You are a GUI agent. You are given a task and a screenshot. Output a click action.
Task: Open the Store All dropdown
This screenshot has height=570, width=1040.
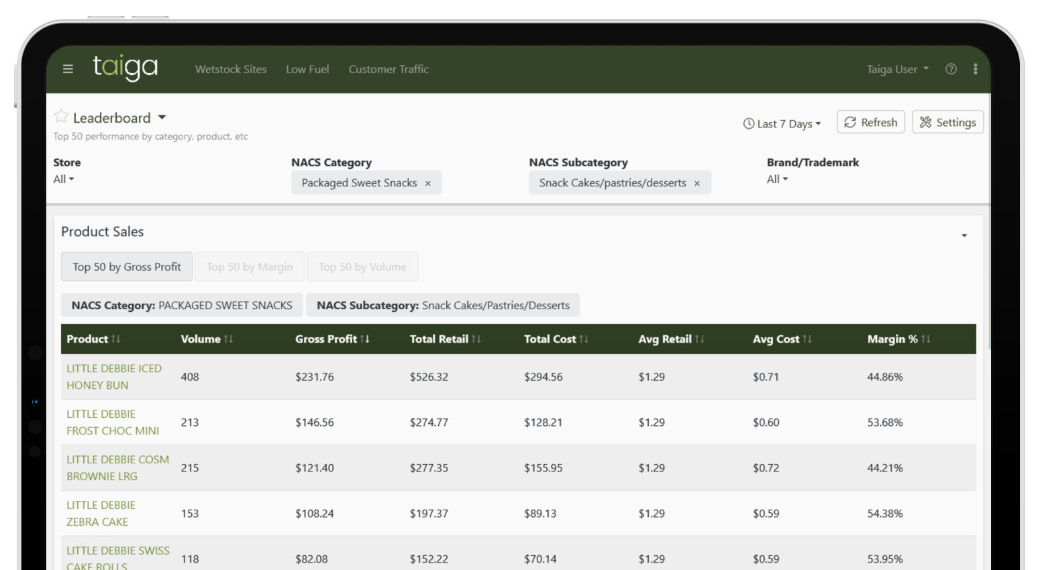pos(64,179)
